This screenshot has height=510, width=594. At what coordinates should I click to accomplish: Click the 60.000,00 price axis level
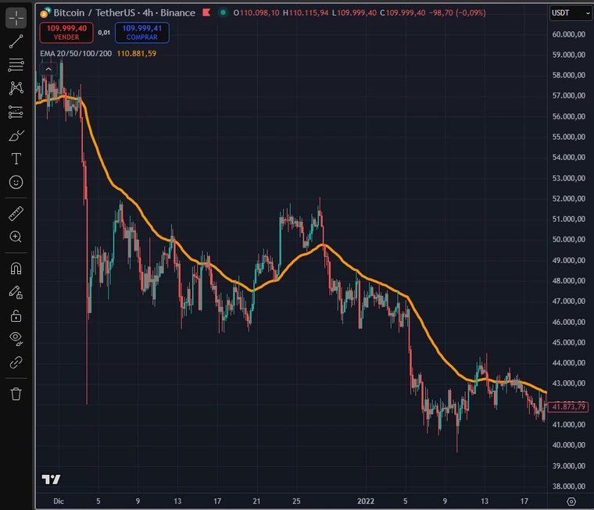pos(569,34)
